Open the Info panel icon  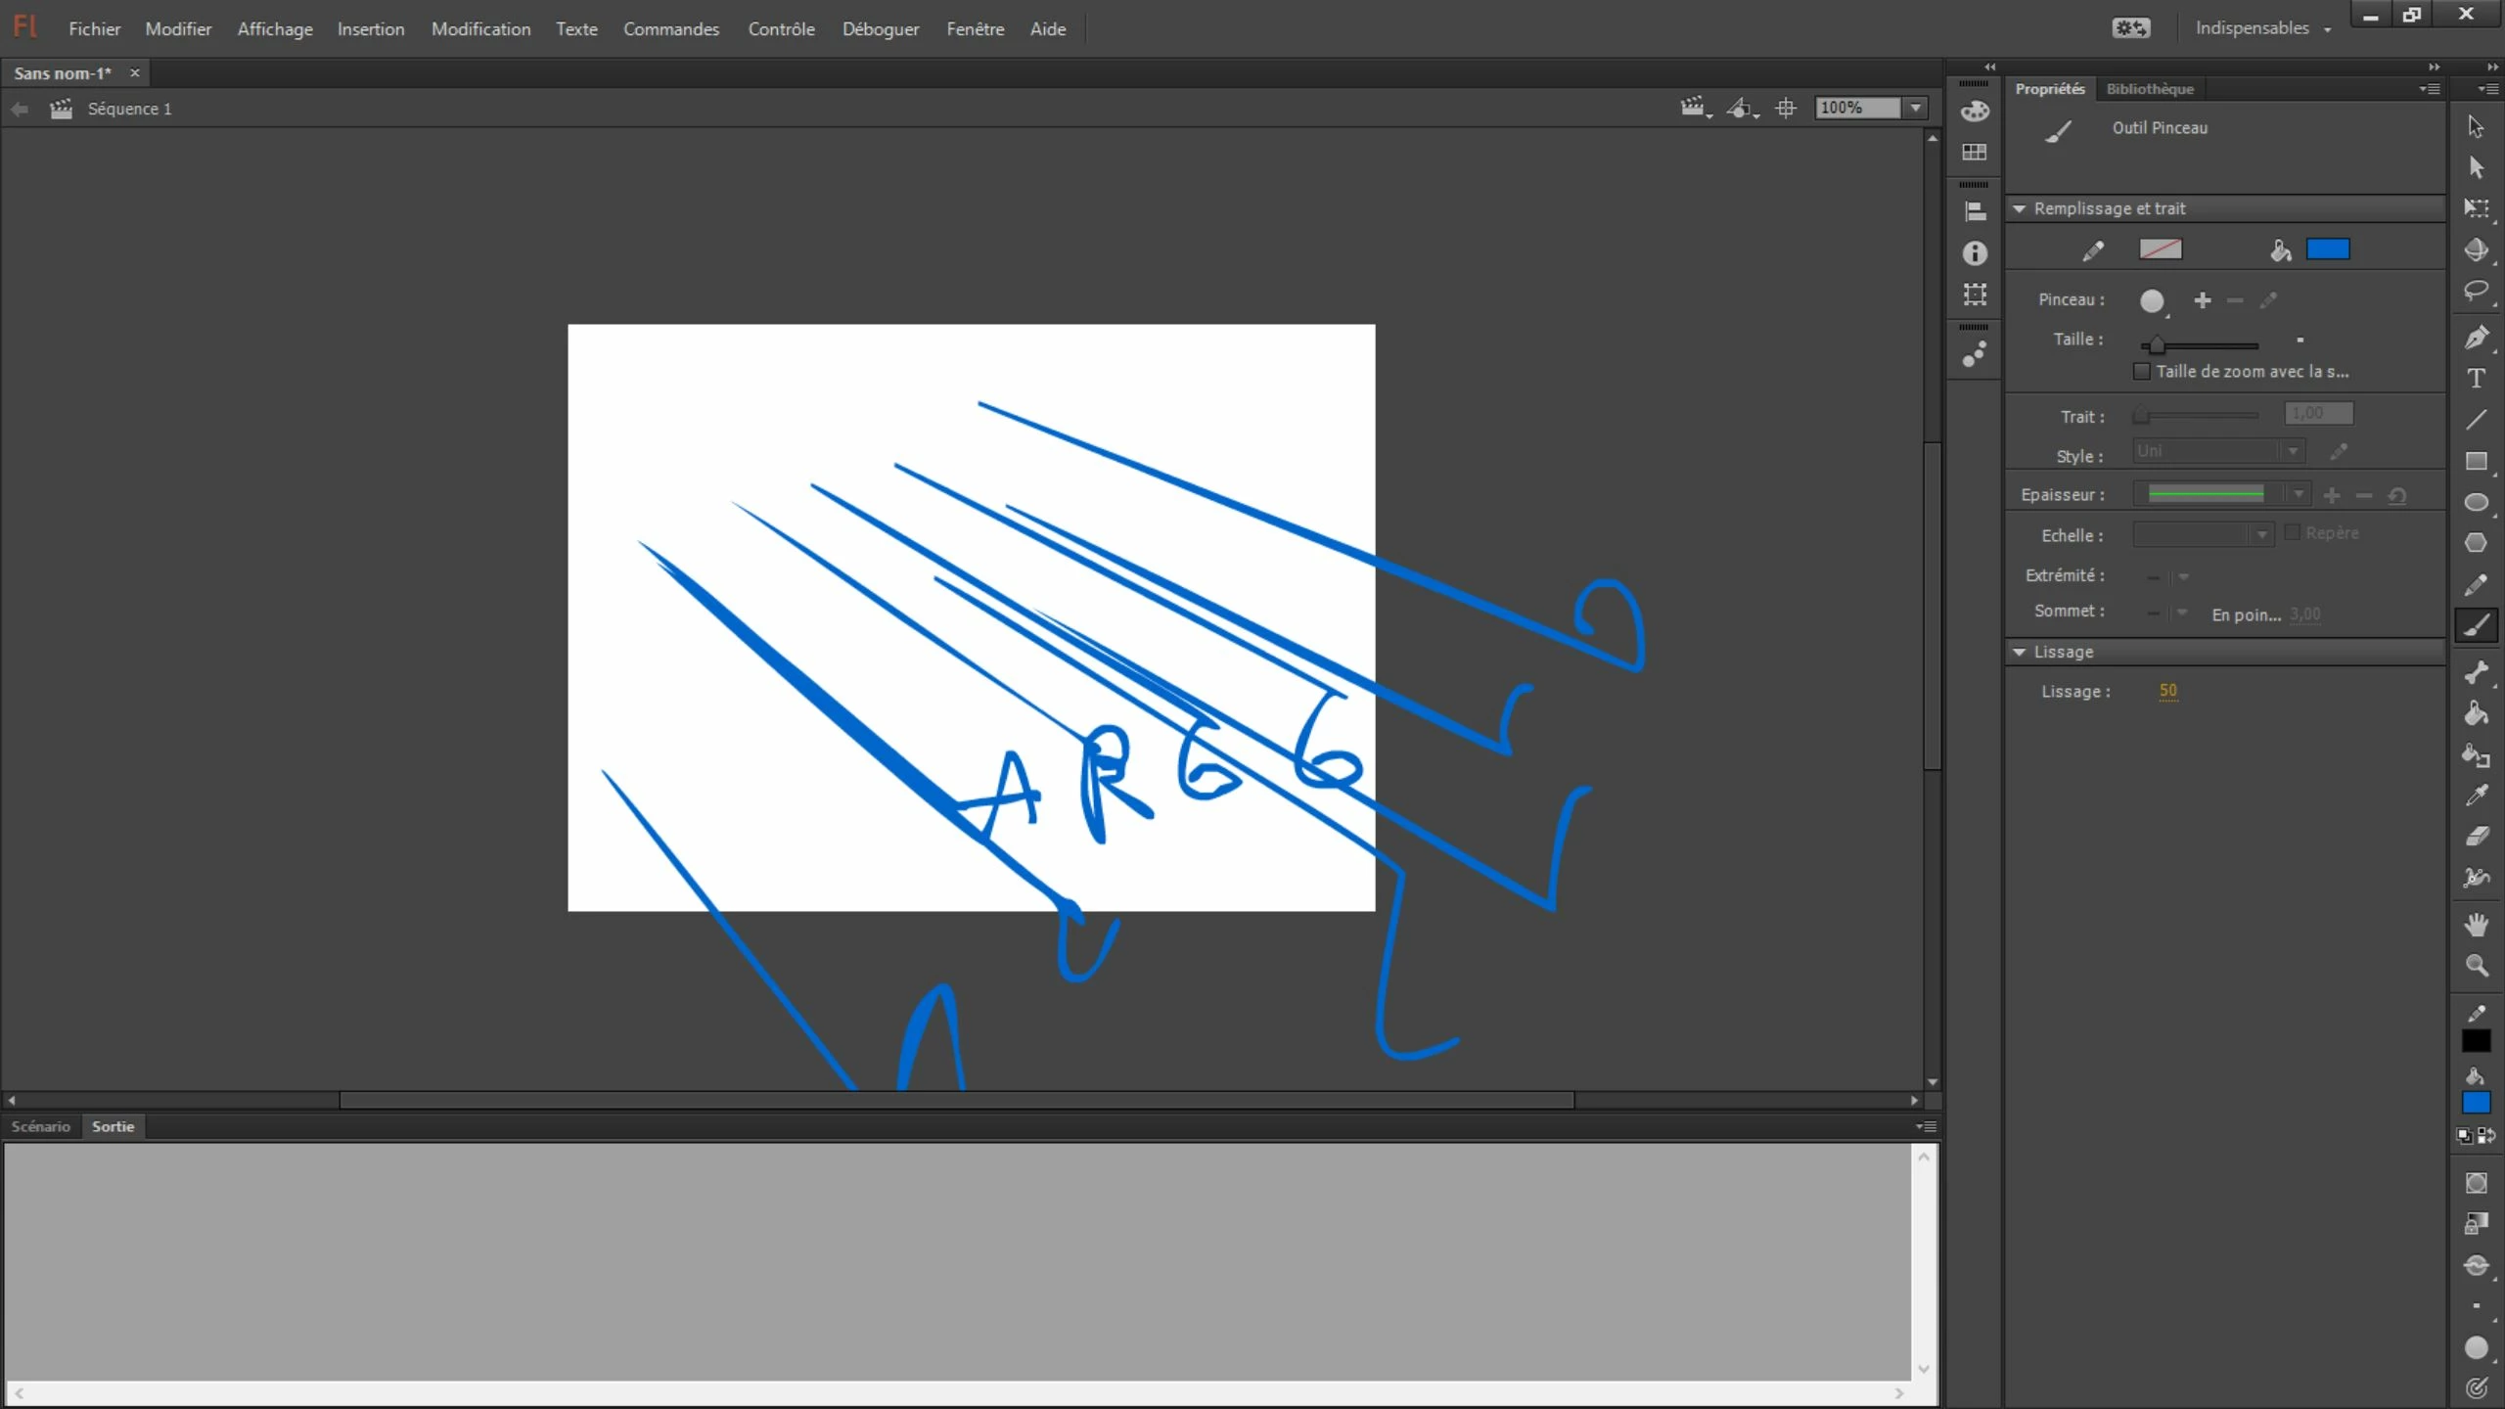tap(1975, 253)
